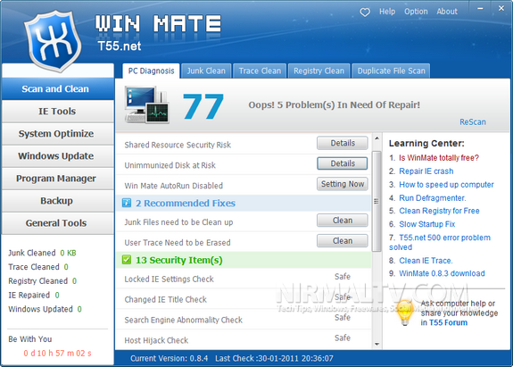The width and height of the screenshot is (513, 367).
Task: Click the Current Version 0.8.4 text
Action: point(169,358)
